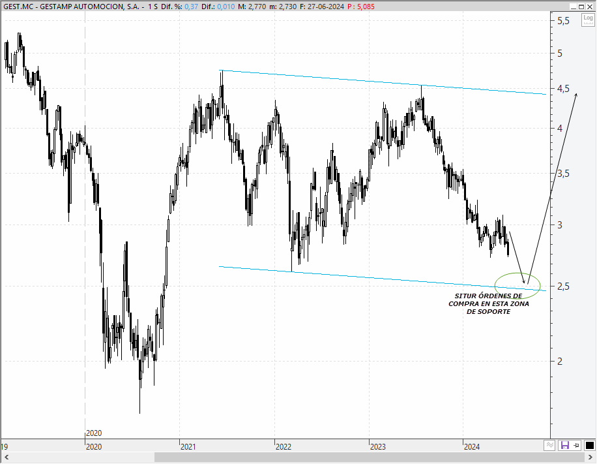This screenshot has height=464, width=597.
Task: Click the 2021 time axis label
Action: pyautogui.click(x=188, y=447)
